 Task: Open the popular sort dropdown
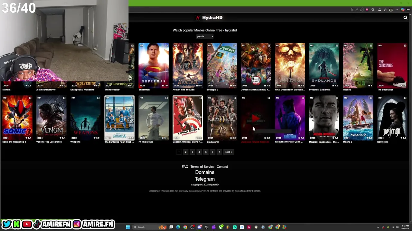coord(205,36)
